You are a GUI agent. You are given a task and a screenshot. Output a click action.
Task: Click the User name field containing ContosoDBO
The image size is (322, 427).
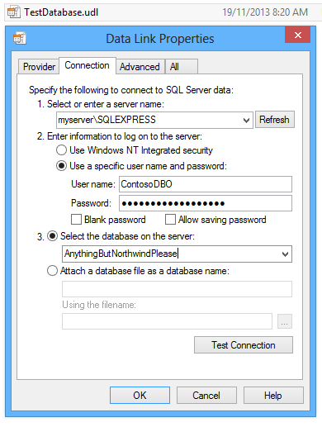pyautogui.click(x=206, y=184)
